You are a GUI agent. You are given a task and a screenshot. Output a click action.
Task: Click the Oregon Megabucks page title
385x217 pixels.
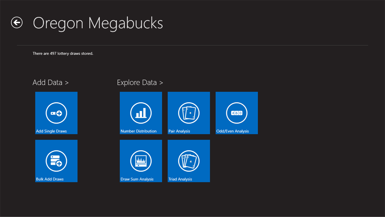tap(98, 23)
